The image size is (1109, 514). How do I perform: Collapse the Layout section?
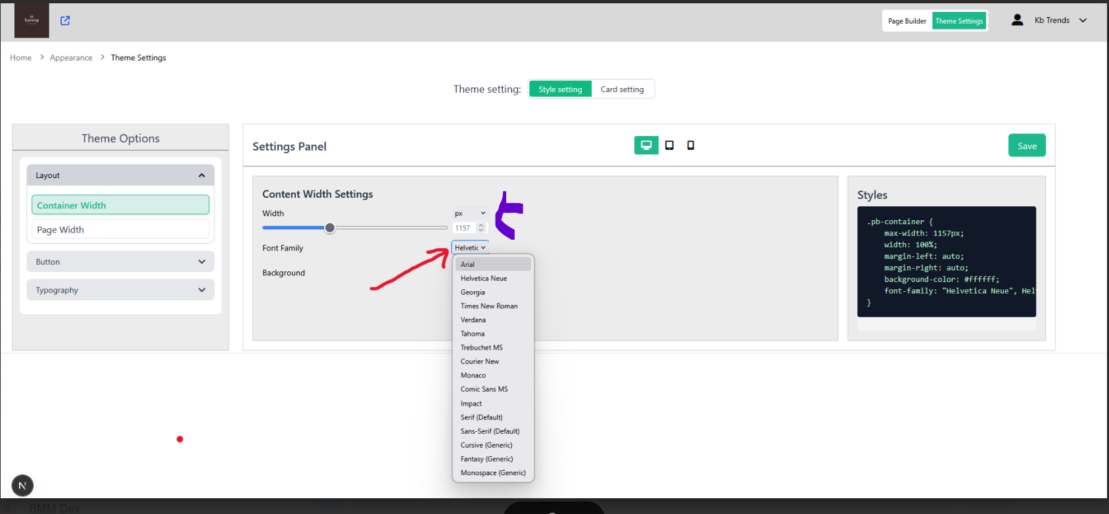pyautogui.click(x=120, y=175)
